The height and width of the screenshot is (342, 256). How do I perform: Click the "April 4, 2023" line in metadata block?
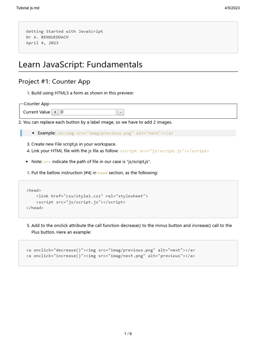click(42, 43)
